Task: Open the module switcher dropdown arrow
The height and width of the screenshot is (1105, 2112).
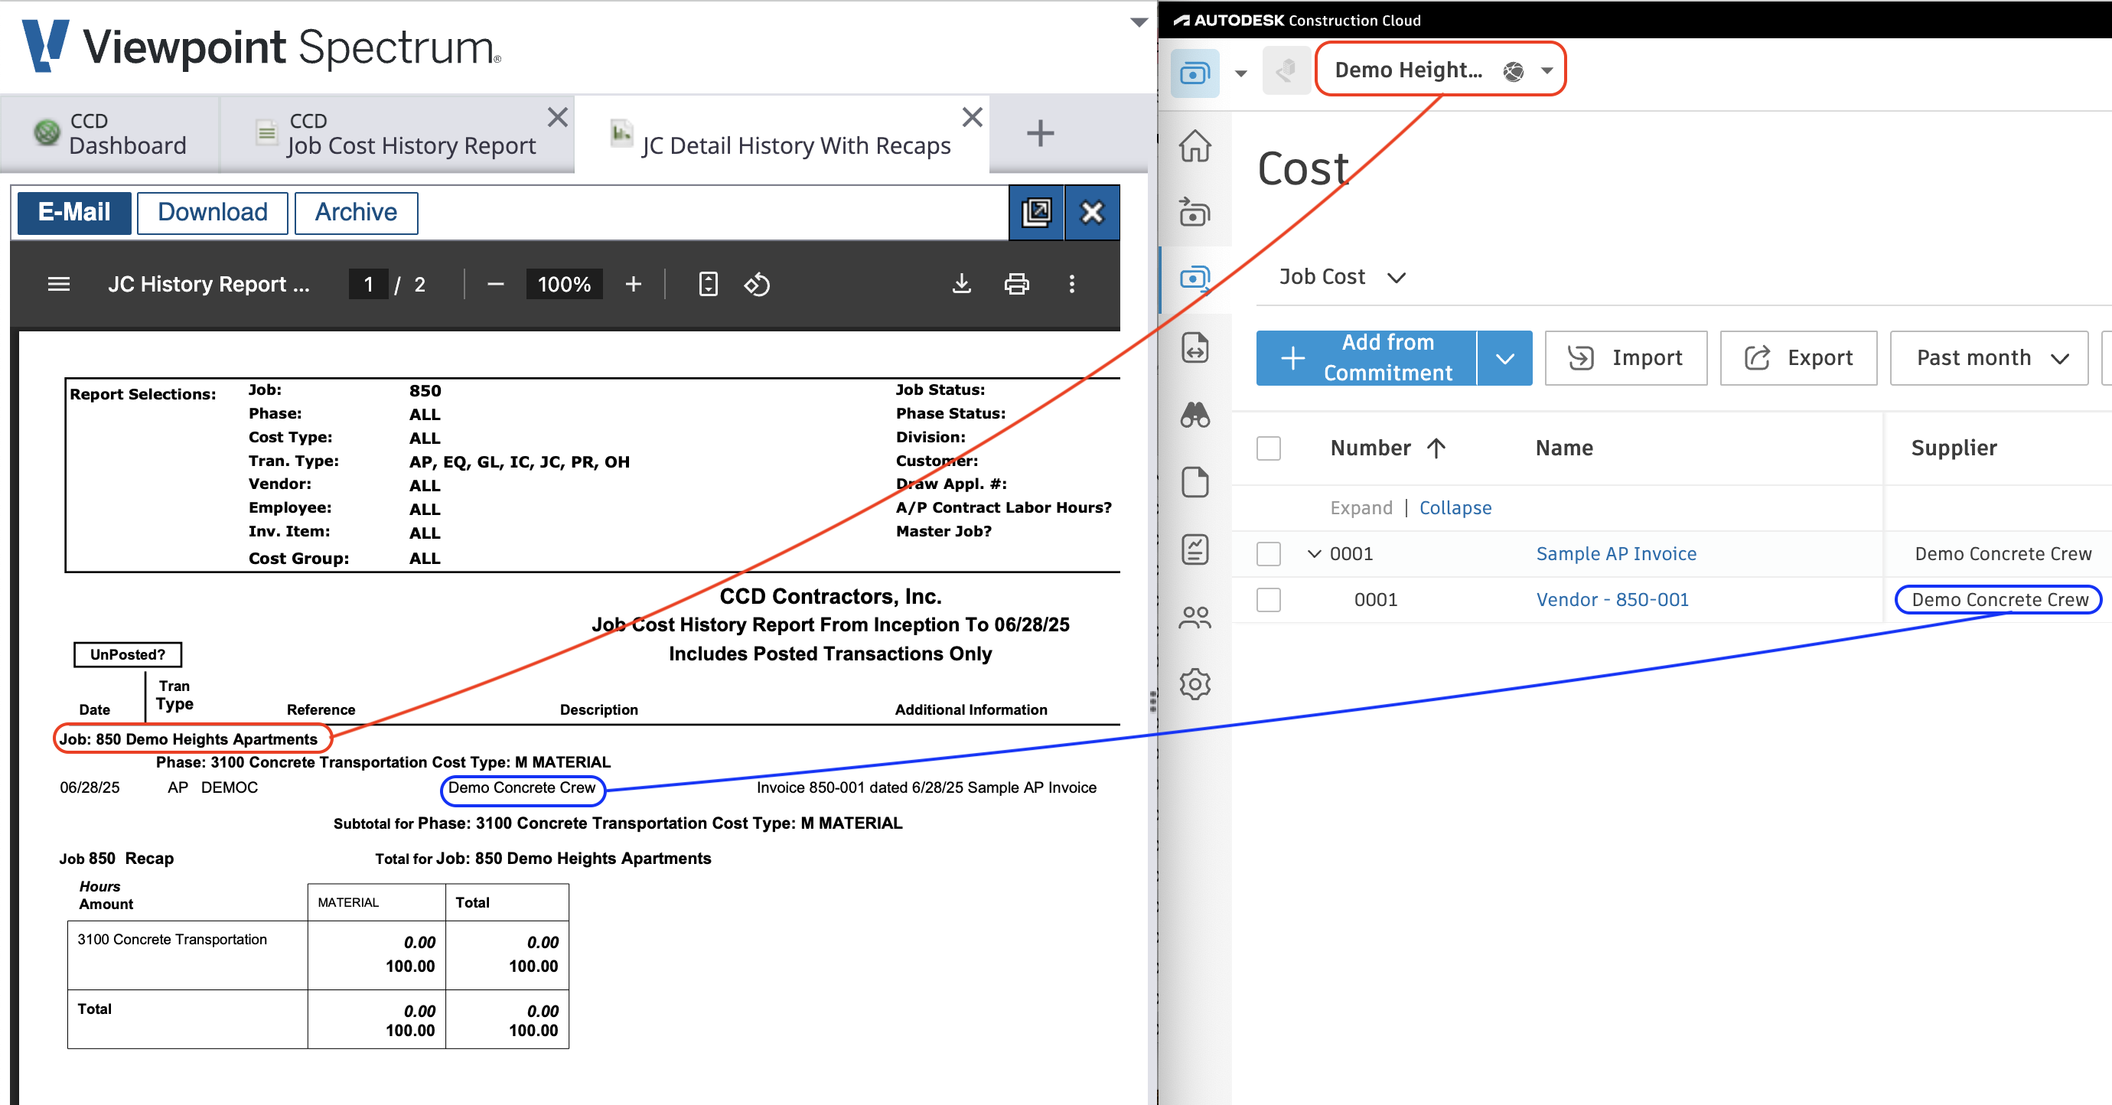Action: [x=1241, y=73]
